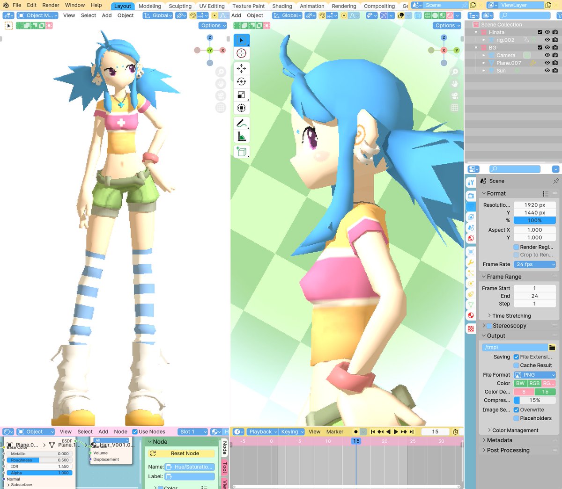This screenshot has width=562, height=489.
Task: Select RGB color mode button
Action: click(x=534, y=383)
